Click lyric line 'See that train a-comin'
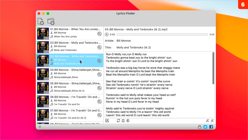Image resolution: width=248 pixels, height=140 pixels. click(x=138, y=81)
